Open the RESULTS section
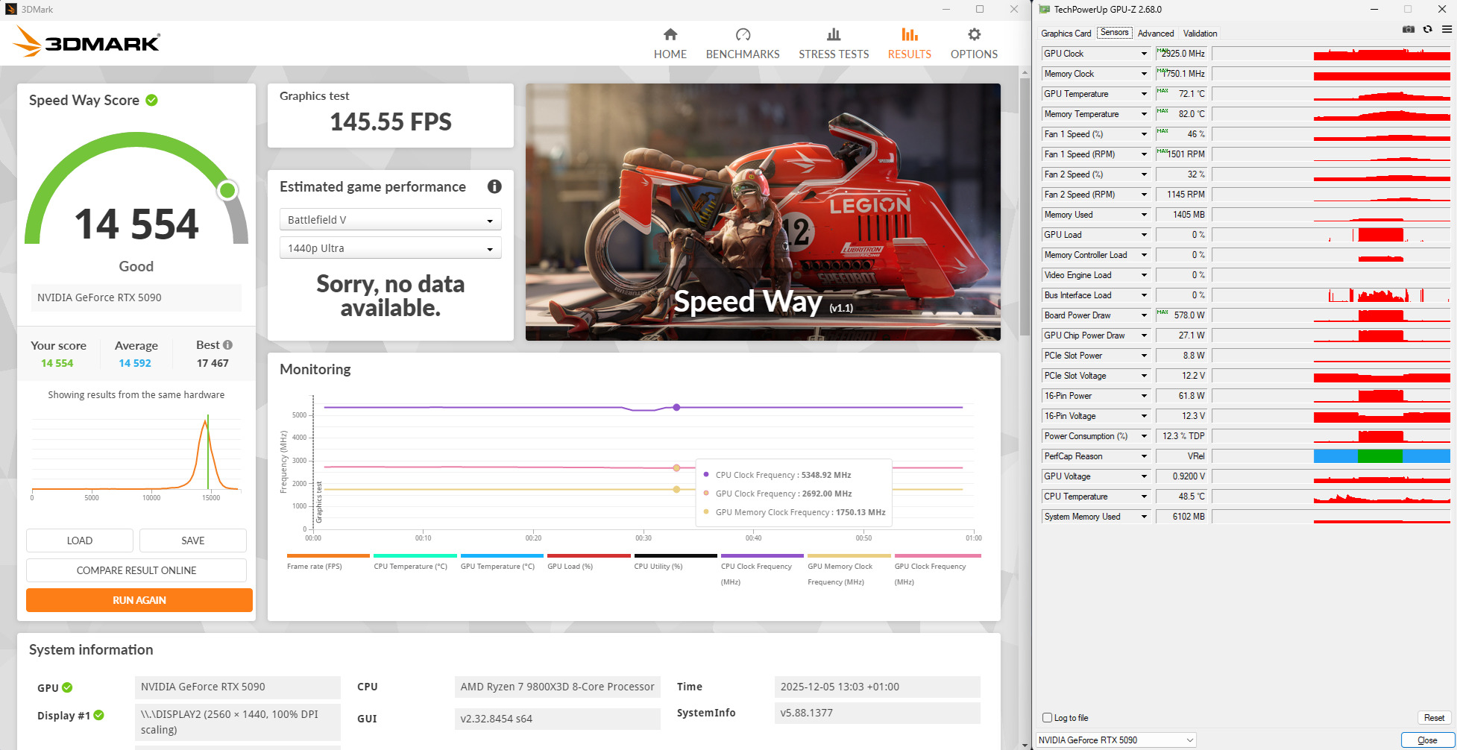This screenshot has width=1457, height=750. tap(909, 44)
